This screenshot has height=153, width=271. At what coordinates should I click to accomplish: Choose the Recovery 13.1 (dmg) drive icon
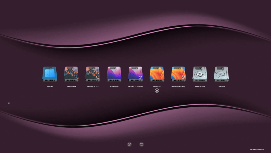coord(178,74)
